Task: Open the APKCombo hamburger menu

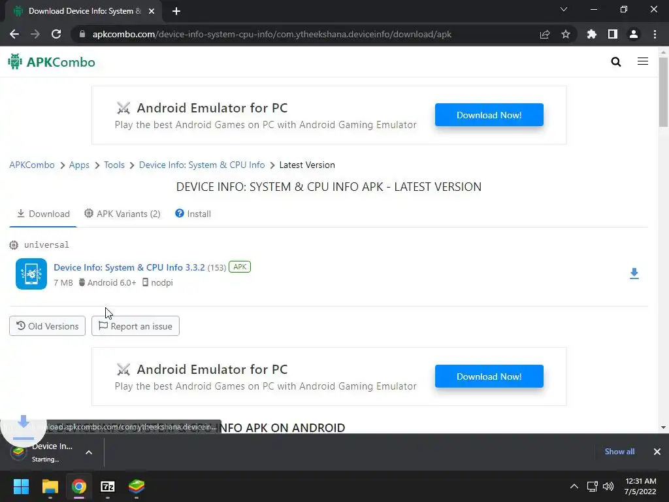Action: (643, 61)
